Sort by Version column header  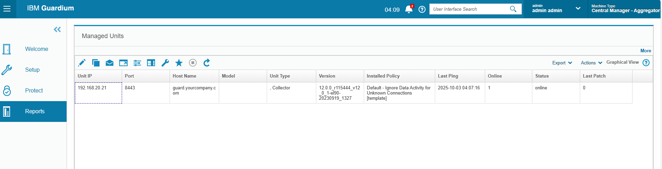(340, 76)
